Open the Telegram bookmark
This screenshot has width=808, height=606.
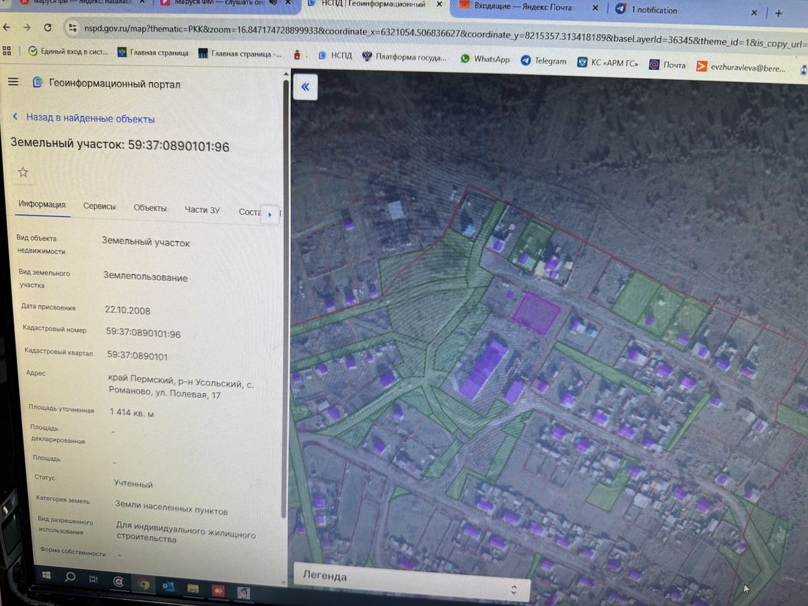[x=543, y=61]
